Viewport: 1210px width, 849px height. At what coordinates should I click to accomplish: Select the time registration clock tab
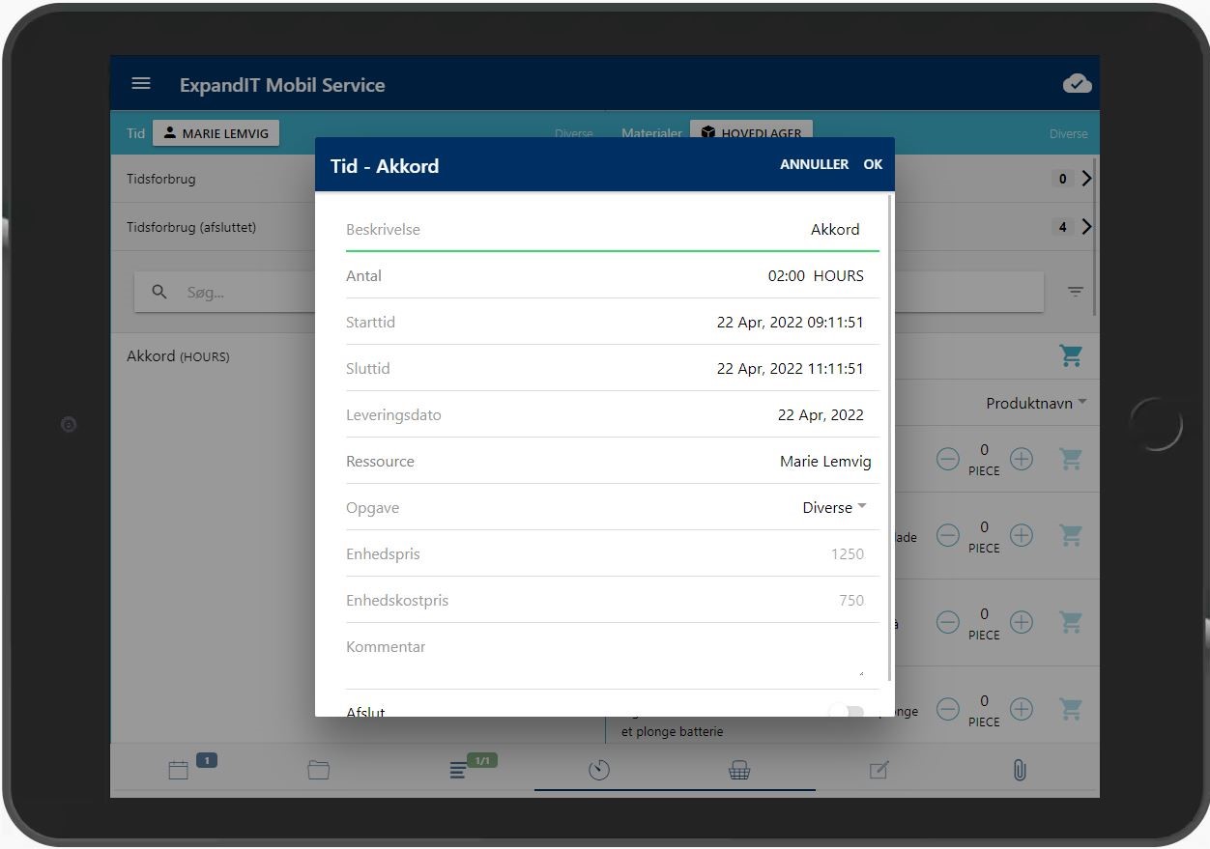(x=599, y=769)
